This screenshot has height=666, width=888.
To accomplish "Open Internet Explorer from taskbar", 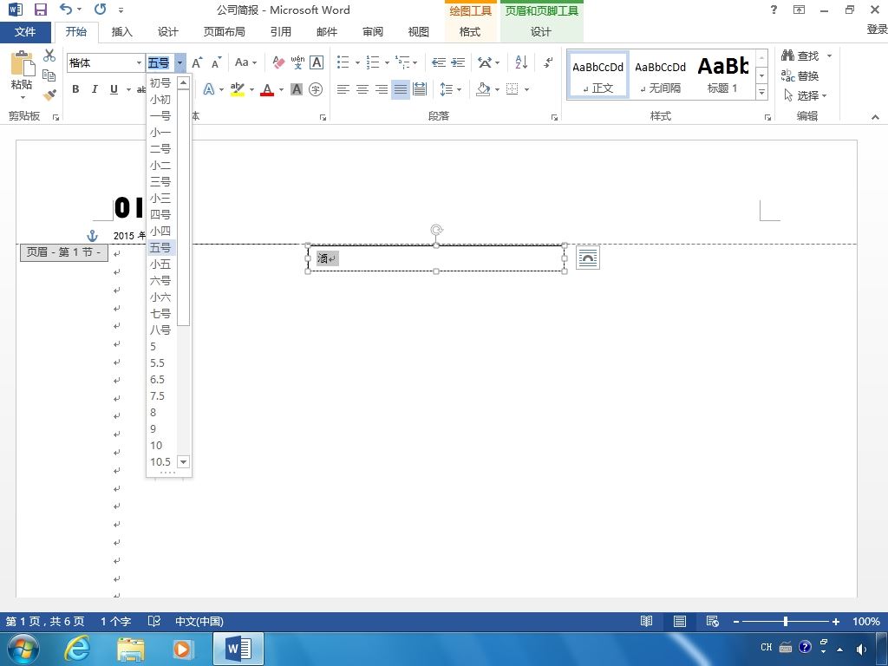I will pyautogui.click(x=77, y=649).
